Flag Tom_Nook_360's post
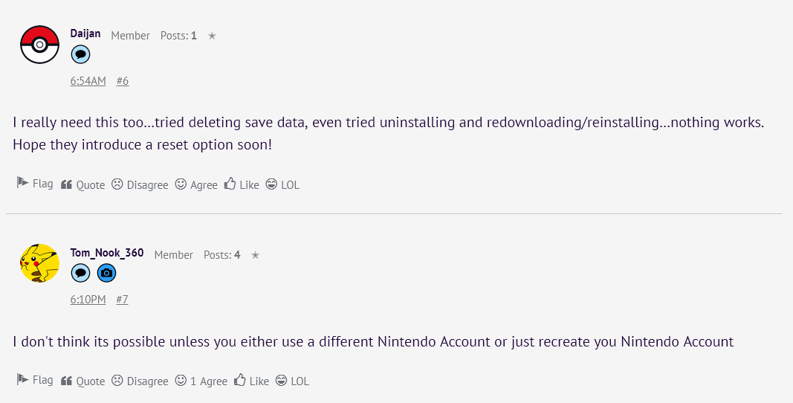This screenshot has height=403, width=793. click(x=35, y=380)
